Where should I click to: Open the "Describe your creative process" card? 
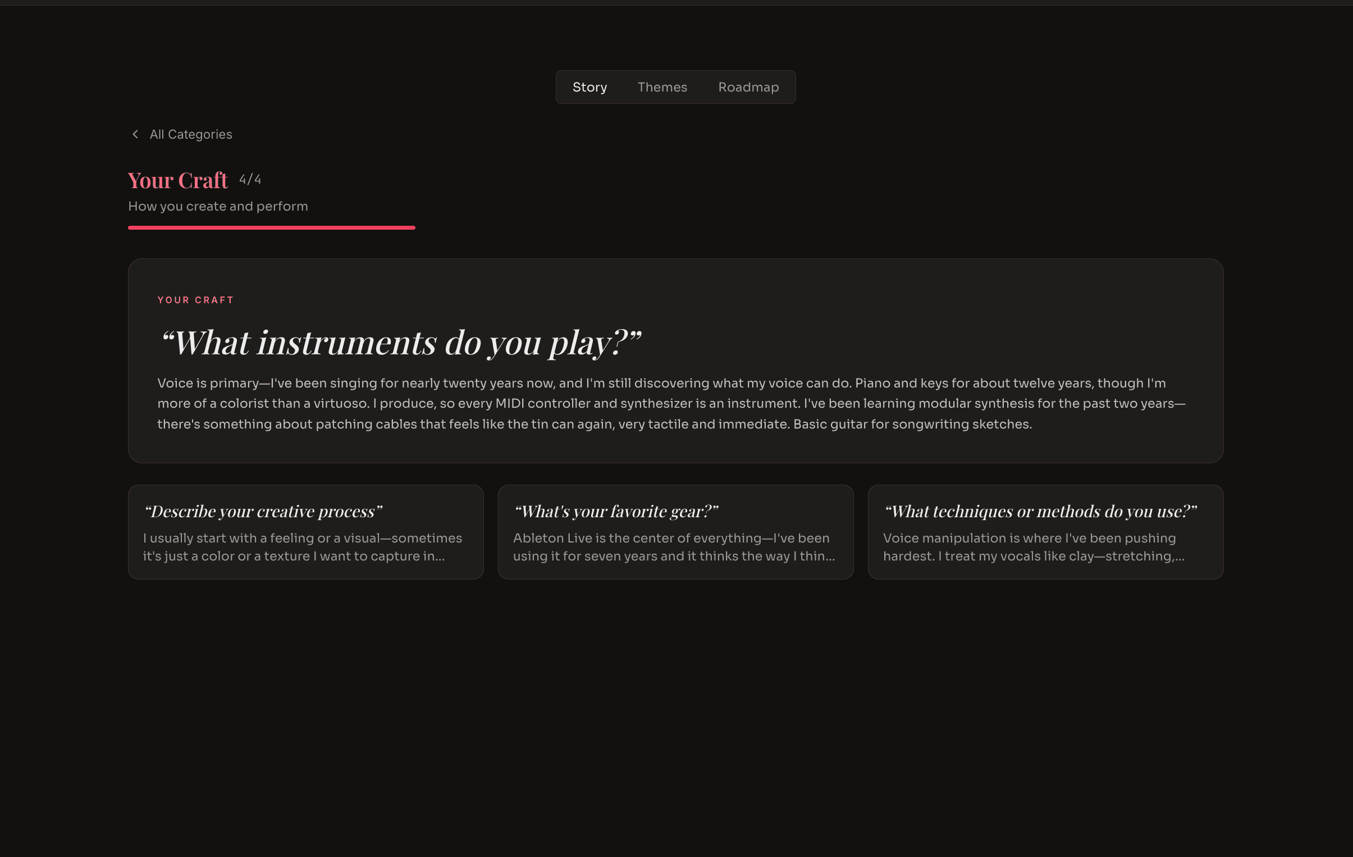[305, 532]
